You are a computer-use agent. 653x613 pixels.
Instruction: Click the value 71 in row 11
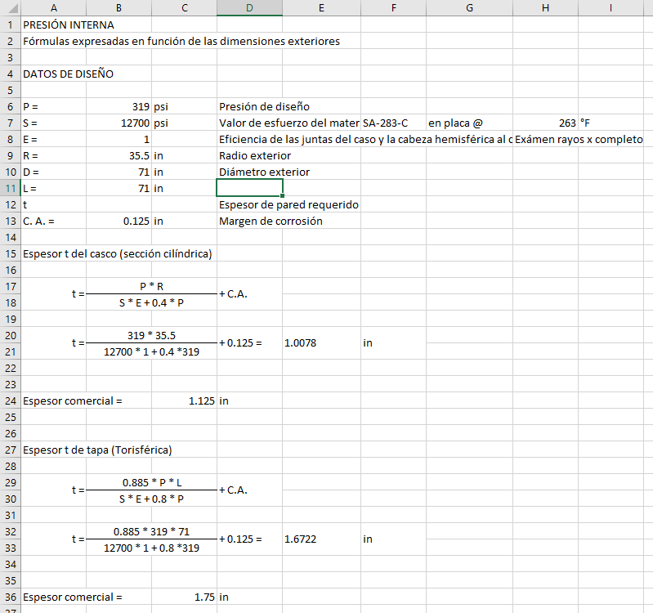[119, 188]
